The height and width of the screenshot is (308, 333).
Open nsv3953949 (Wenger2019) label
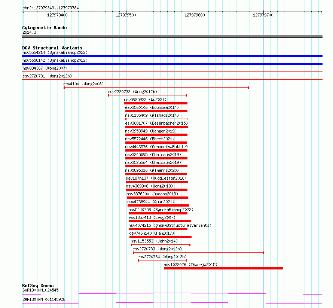point(151,131)
